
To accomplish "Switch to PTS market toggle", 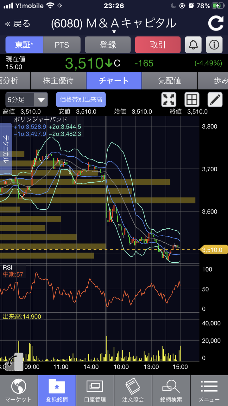I will 62,45.
